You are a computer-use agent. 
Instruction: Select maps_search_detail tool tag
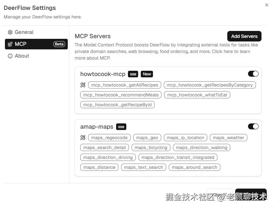point(105,147)
